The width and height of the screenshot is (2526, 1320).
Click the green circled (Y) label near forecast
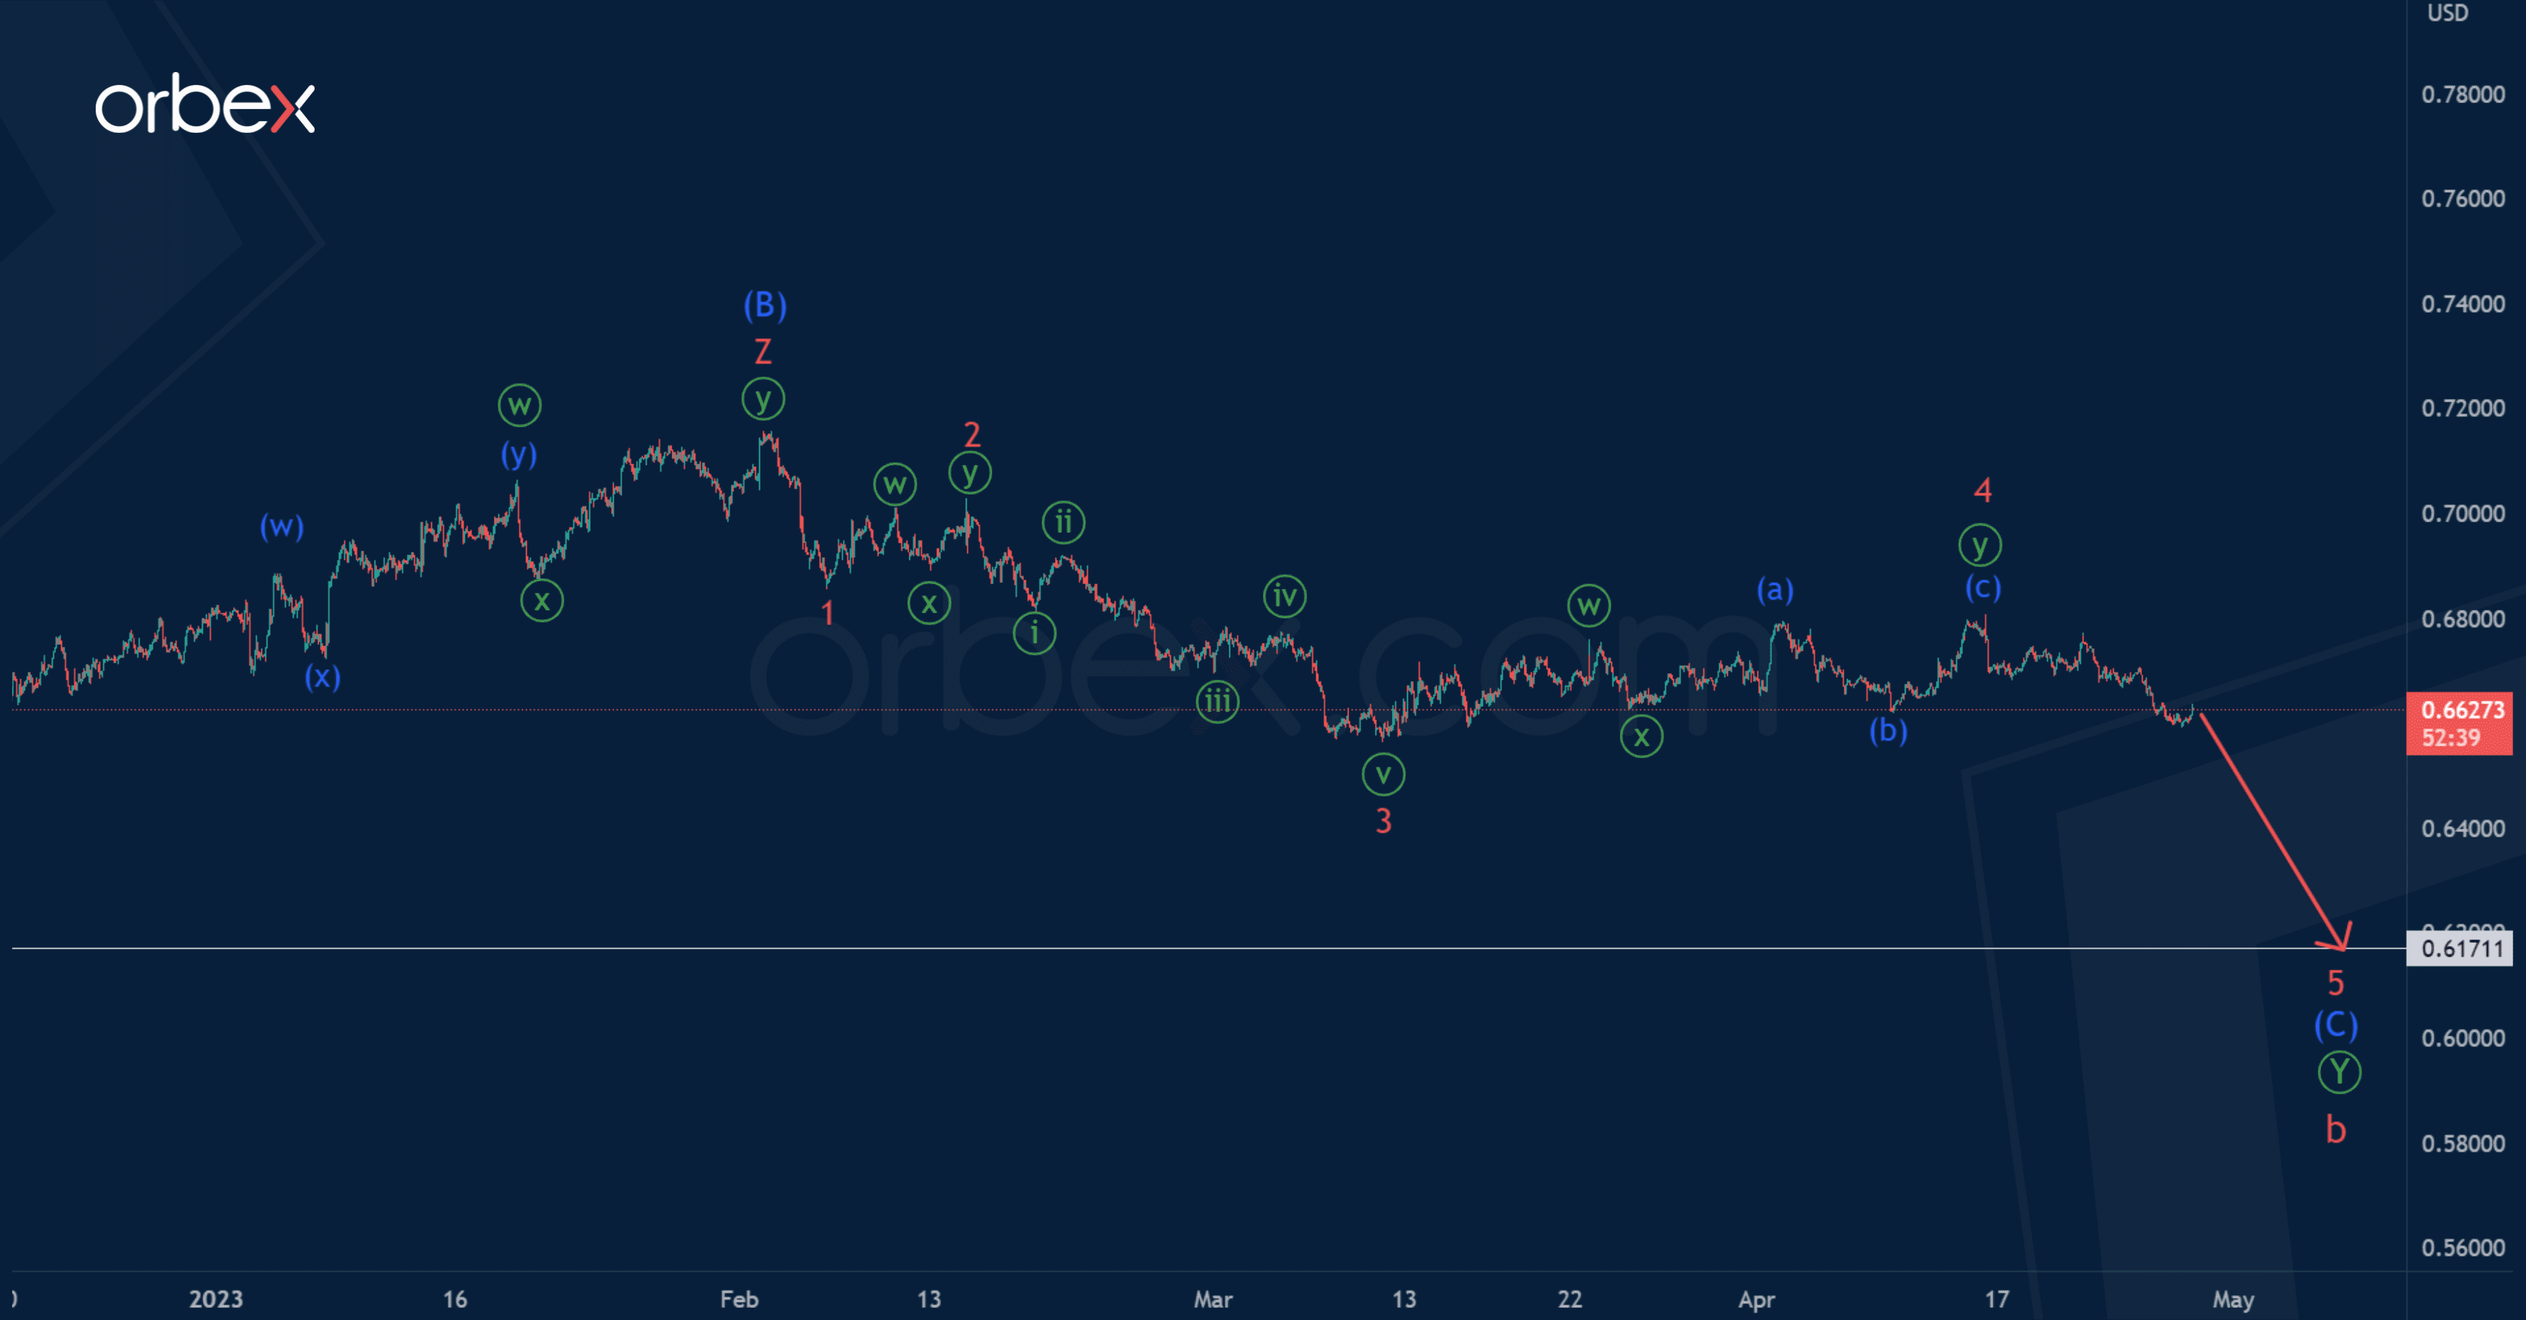pyautogui.click(x=2339, y=1072)
